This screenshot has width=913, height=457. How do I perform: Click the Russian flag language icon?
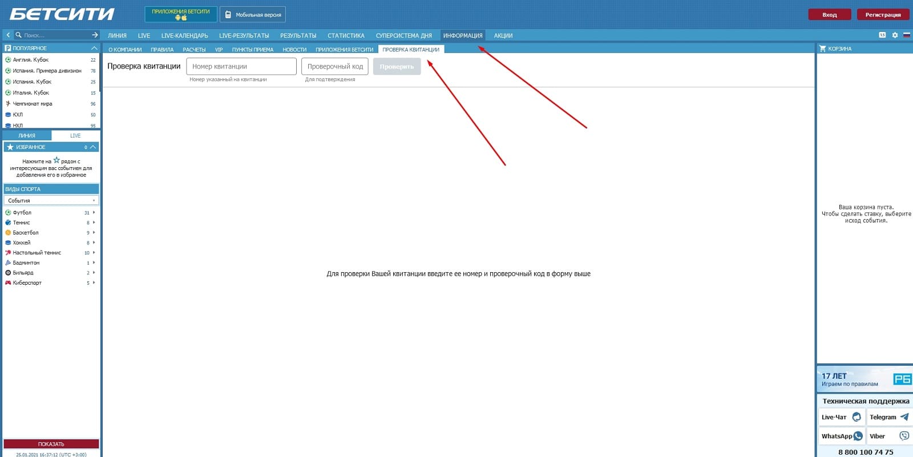coord(906,35)
